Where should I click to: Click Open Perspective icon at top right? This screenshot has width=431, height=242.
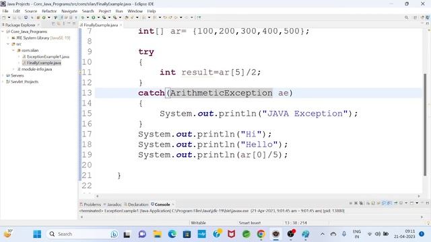416,17
